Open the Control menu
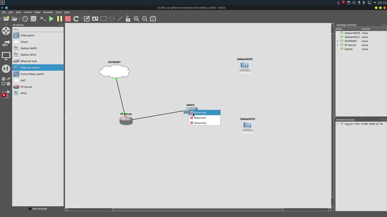 click(28, 12)
